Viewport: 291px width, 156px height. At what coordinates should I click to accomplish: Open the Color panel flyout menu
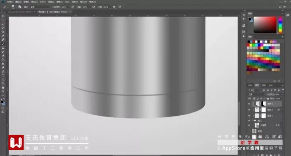(282, 14)
